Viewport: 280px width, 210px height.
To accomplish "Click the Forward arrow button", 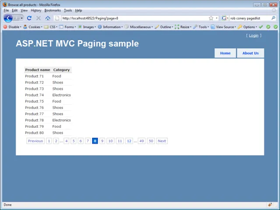I will (17, 18).
